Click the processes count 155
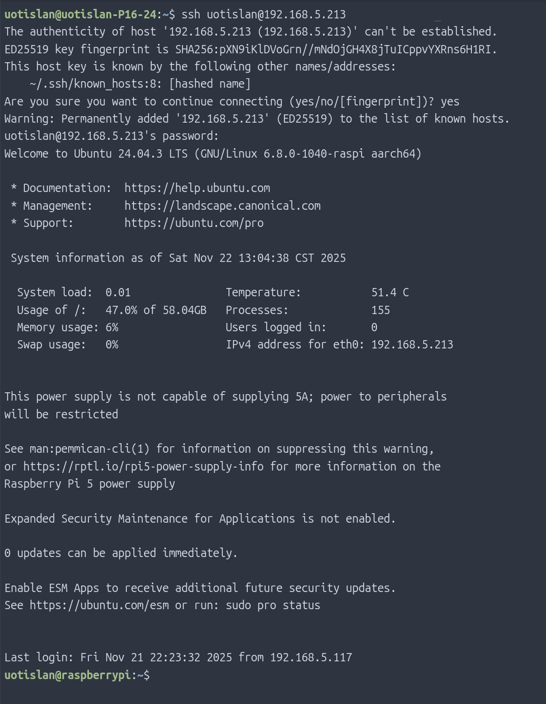The width and height of the screenshot is (546, 704). click(x=381, y=310)
